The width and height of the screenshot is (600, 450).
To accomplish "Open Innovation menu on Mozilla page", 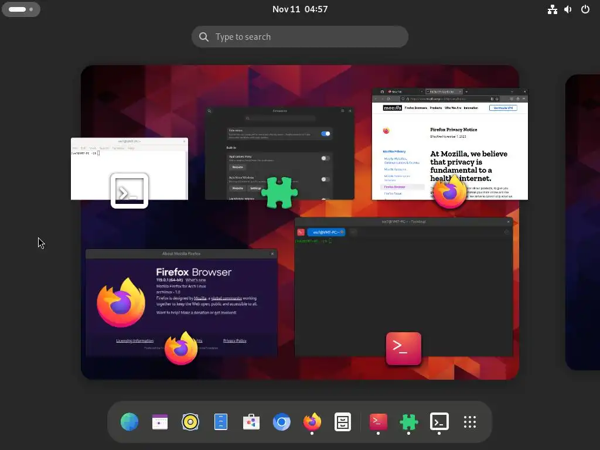I will click(471, 108).
